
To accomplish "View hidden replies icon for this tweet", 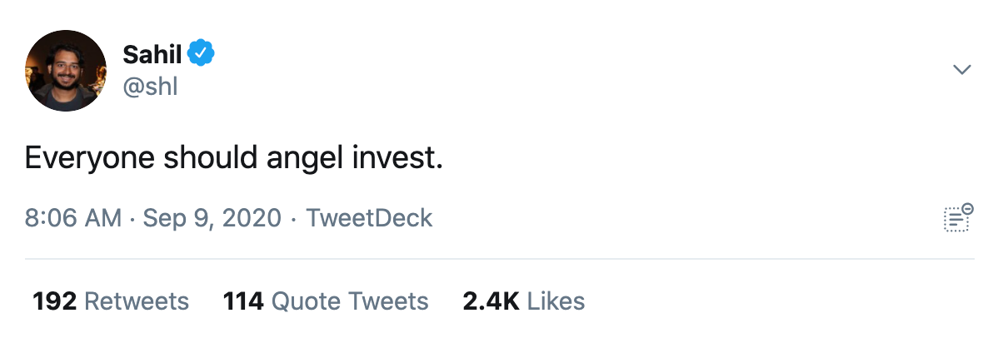I will click(x=958, y=218).
